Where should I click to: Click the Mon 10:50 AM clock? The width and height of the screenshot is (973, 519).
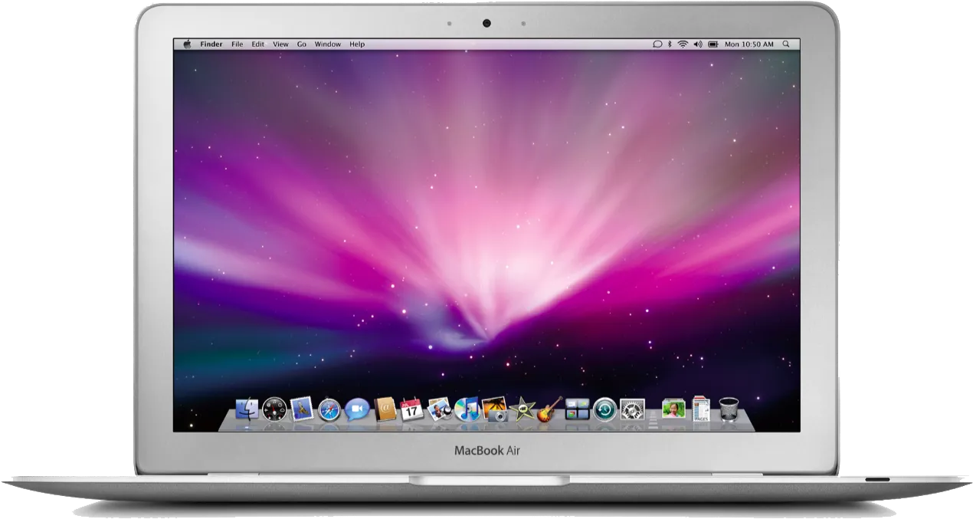click(x=749, y=44)
